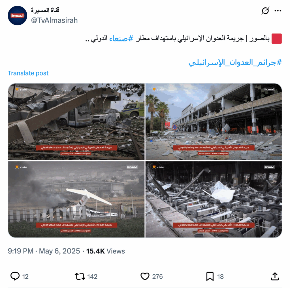Open the @TvAlmasirah handle link
The width and height of the screenshot is (290, 288).
point(54,20)
